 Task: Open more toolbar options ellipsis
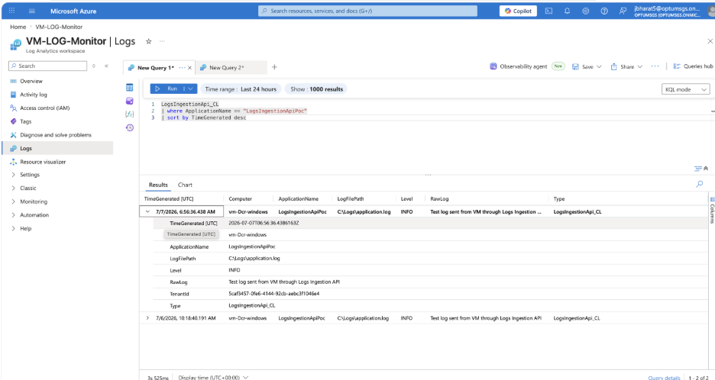tap(655, 66)
